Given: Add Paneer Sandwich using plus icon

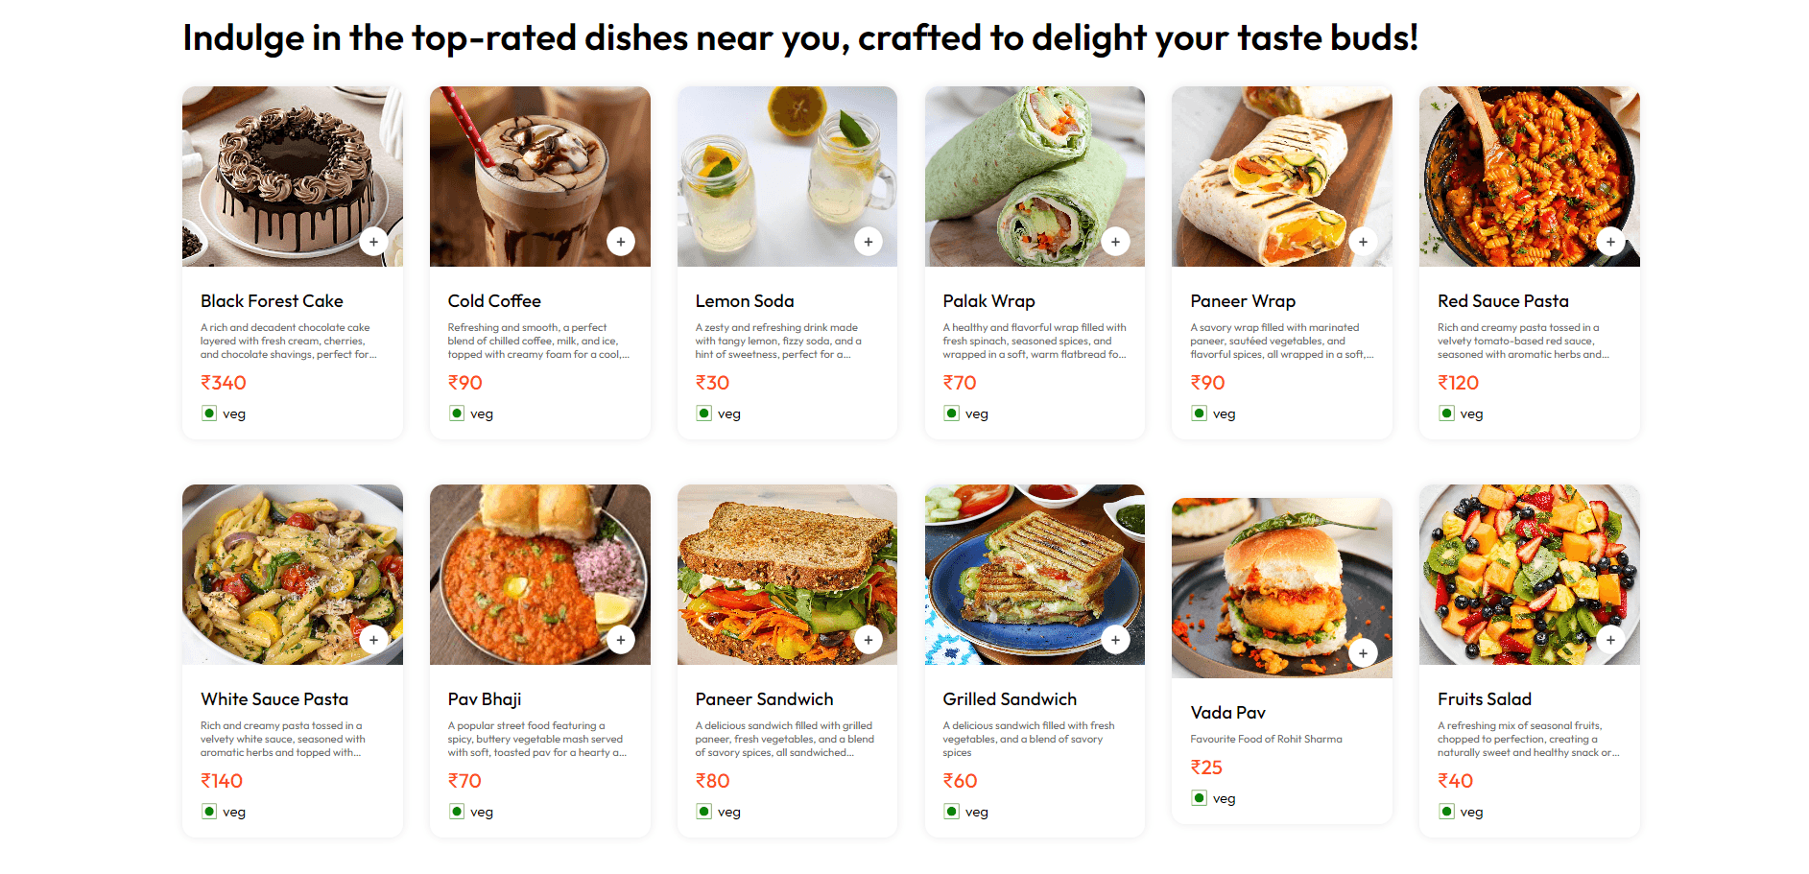Looking at the screenshot, I should pos(869,640).
